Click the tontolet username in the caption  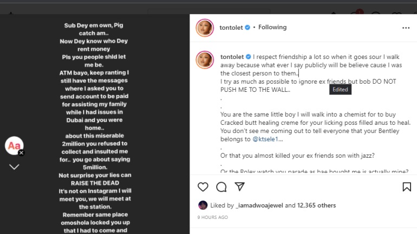point(232,56)
